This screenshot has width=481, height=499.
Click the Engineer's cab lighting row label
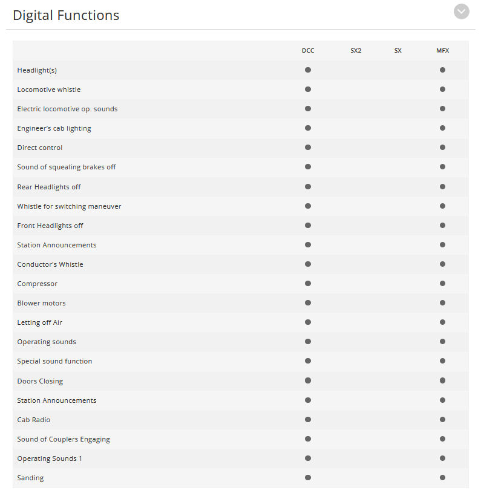click(54, 128)
